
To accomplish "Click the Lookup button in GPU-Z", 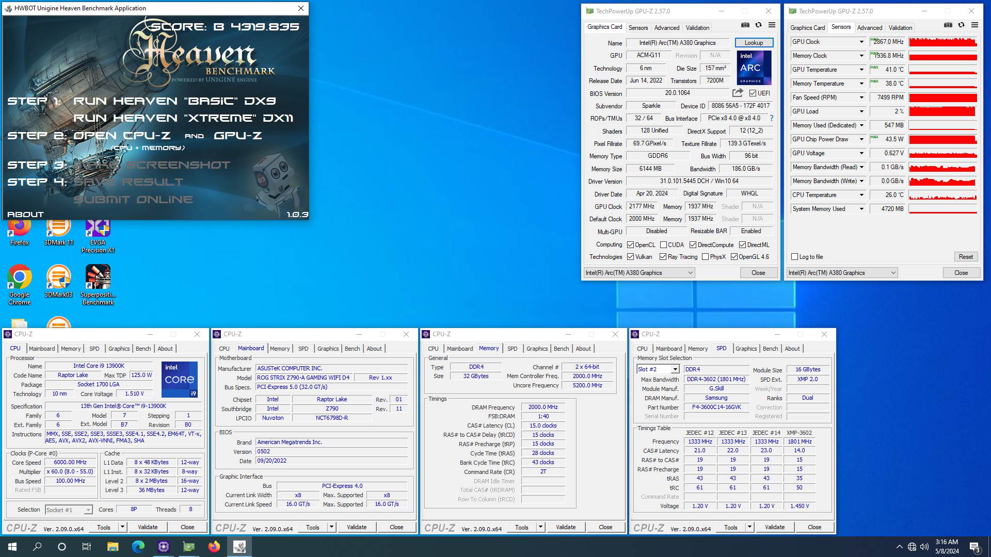I will 754,43.
